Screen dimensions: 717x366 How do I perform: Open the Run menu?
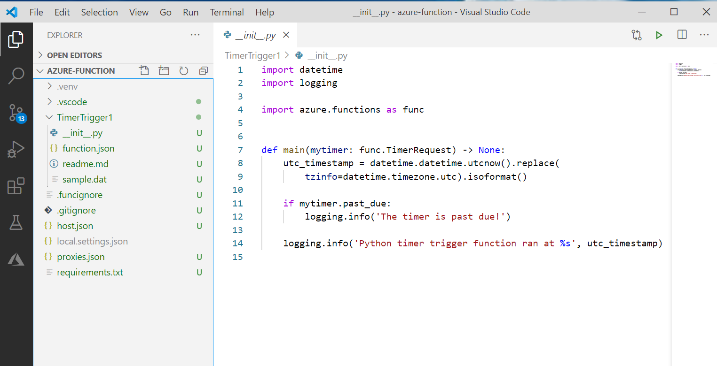191,12
